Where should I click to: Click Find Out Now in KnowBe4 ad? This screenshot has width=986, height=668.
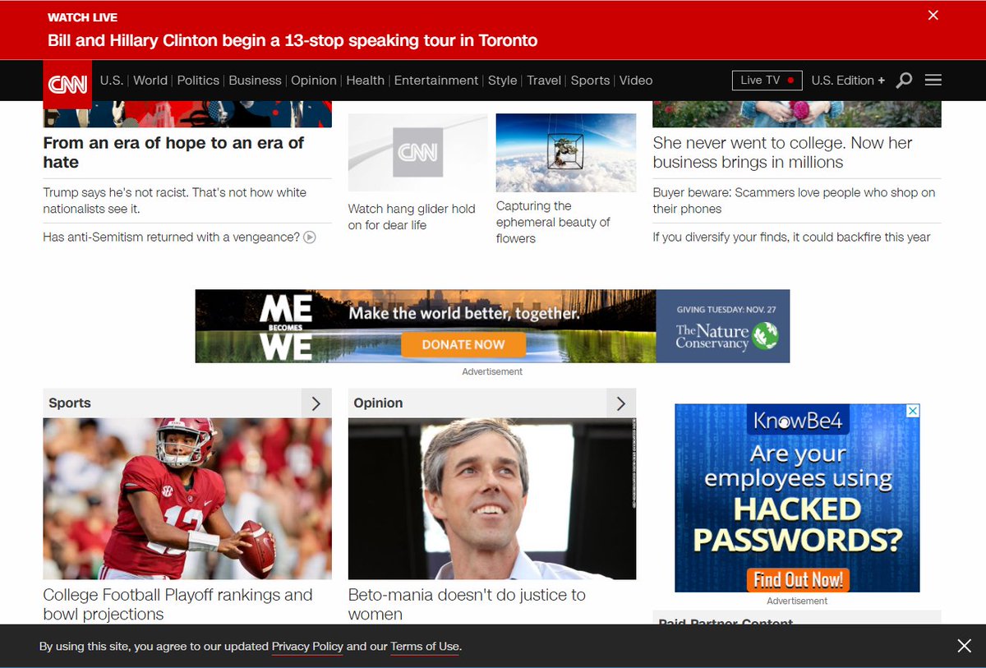[798, 579]
